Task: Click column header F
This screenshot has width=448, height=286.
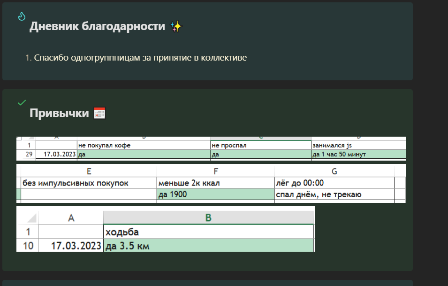Action: pos(216,171)
